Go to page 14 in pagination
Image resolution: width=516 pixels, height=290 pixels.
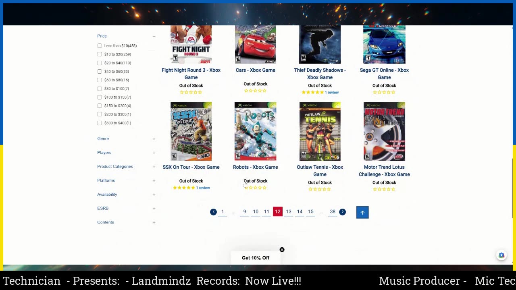(300, 212)
